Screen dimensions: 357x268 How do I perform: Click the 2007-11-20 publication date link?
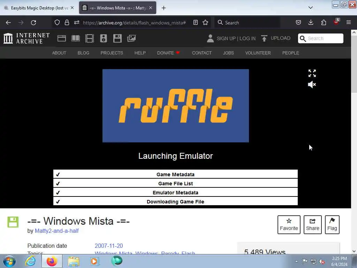tap(109, 246)
